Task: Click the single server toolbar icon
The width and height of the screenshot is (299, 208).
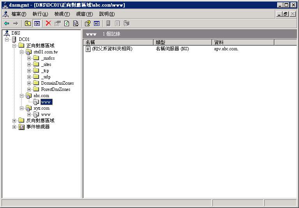Action: tap(108, 23)
